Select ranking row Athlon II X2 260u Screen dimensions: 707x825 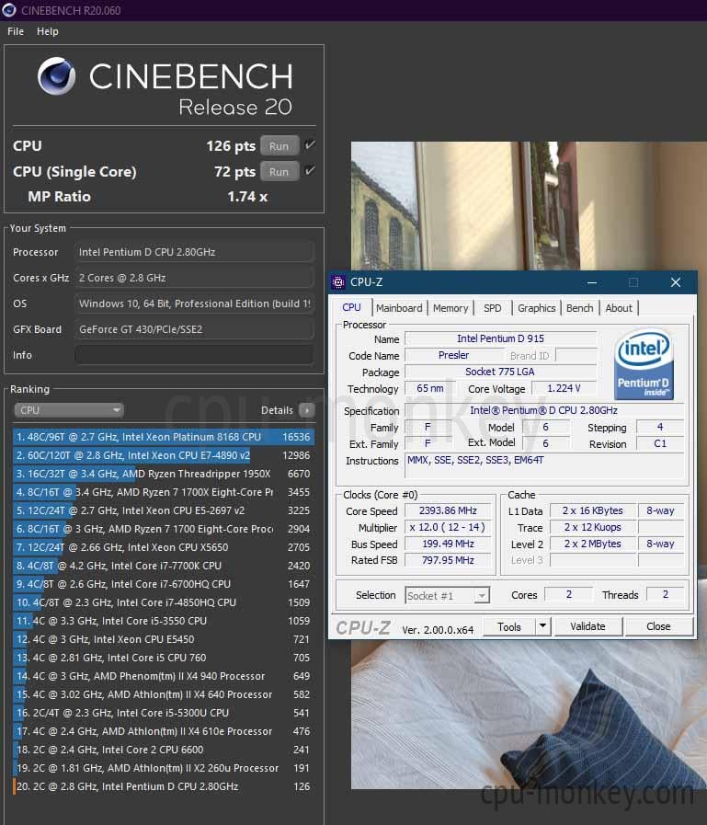coord(164,768)
